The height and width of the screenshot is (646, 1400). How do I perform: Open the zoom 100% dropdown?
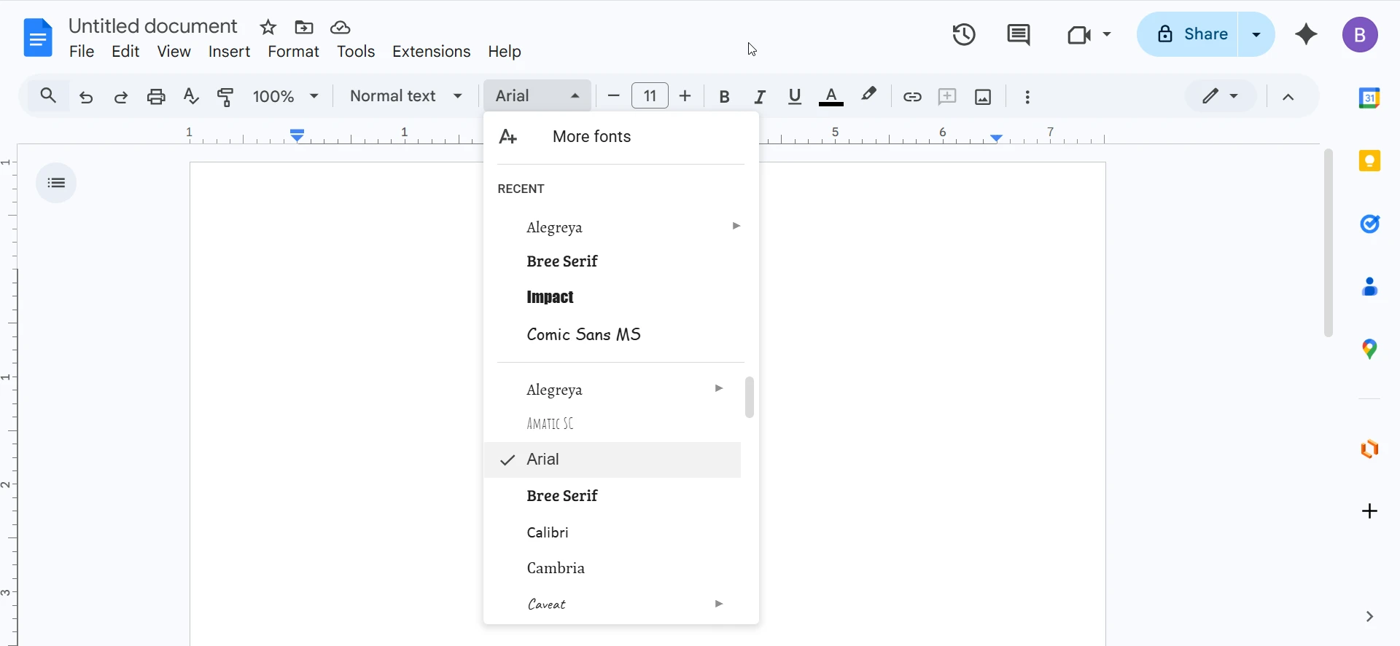[x=286, y=96]
